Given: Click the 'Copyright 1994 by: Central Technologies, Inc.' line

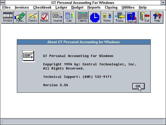Looking at the screenshot, I should [90, 64].
